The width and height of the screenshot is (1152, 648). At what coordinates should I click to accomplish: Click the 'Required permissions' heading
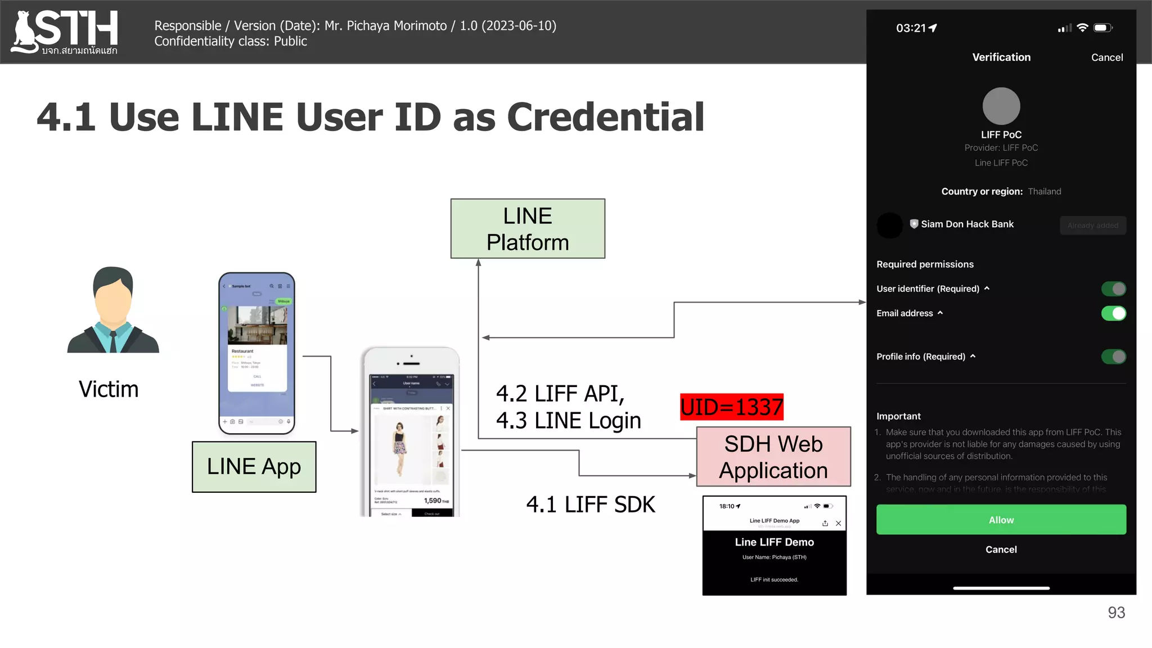click(x=925, y=264)
